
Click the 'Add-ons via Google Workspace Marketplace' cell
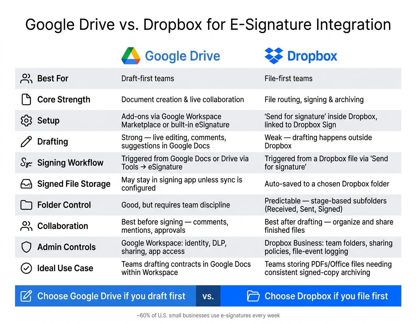coord(175,121)
